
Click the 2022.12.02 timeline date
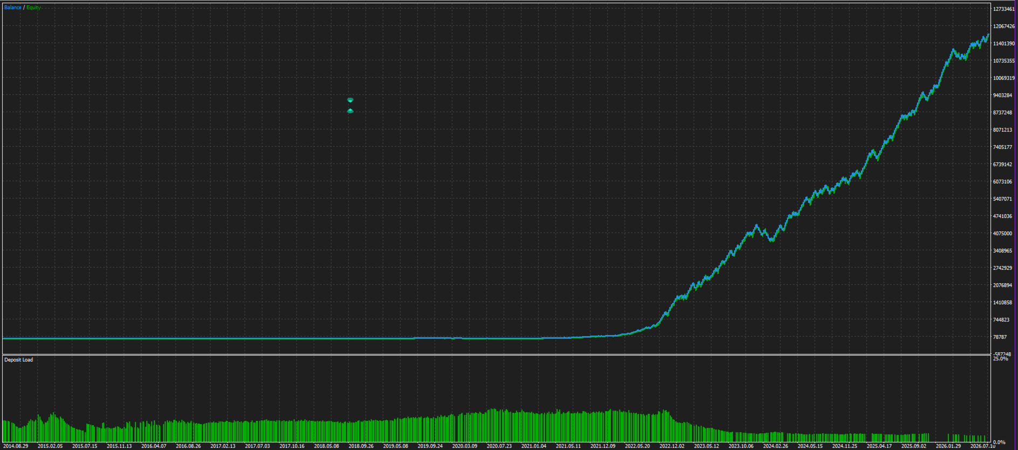tap(672, 446)
